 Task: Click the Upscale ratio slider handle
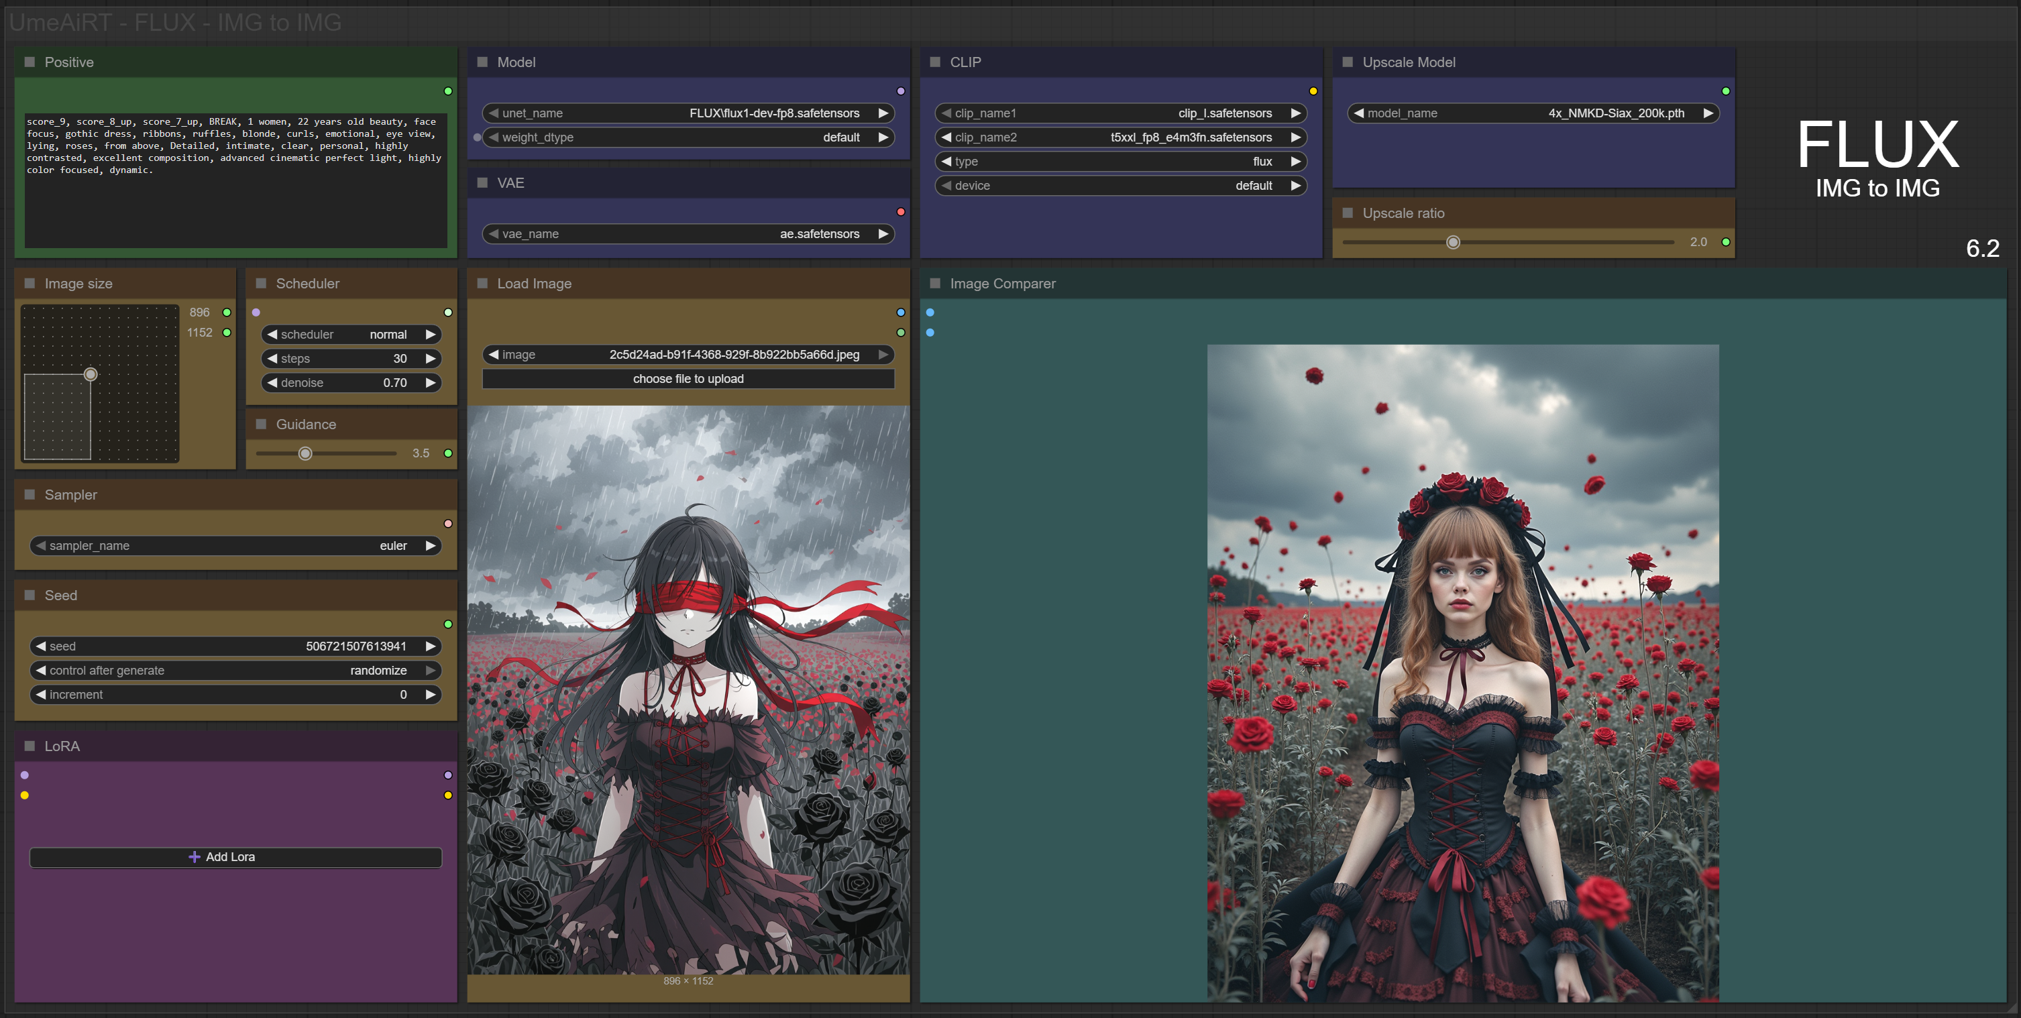point(1452,242)
